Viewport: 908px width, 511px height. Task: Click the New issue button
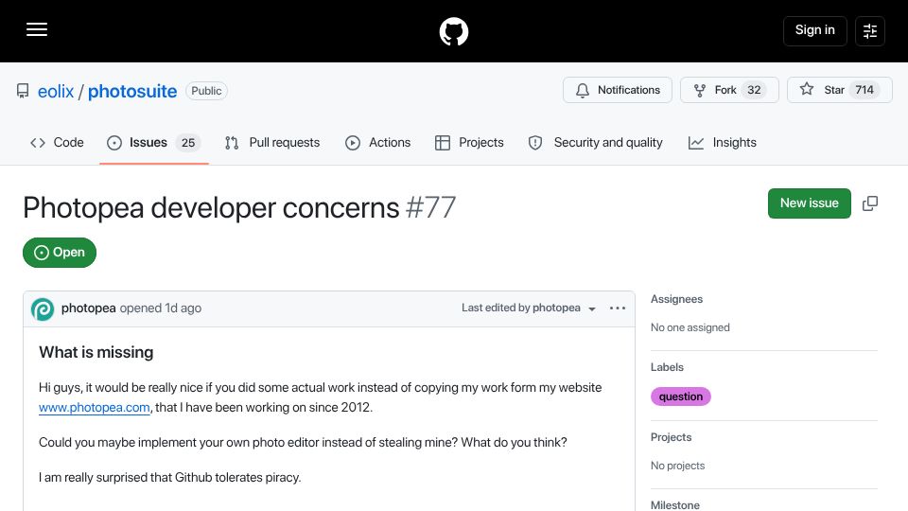tap(809, 203)
